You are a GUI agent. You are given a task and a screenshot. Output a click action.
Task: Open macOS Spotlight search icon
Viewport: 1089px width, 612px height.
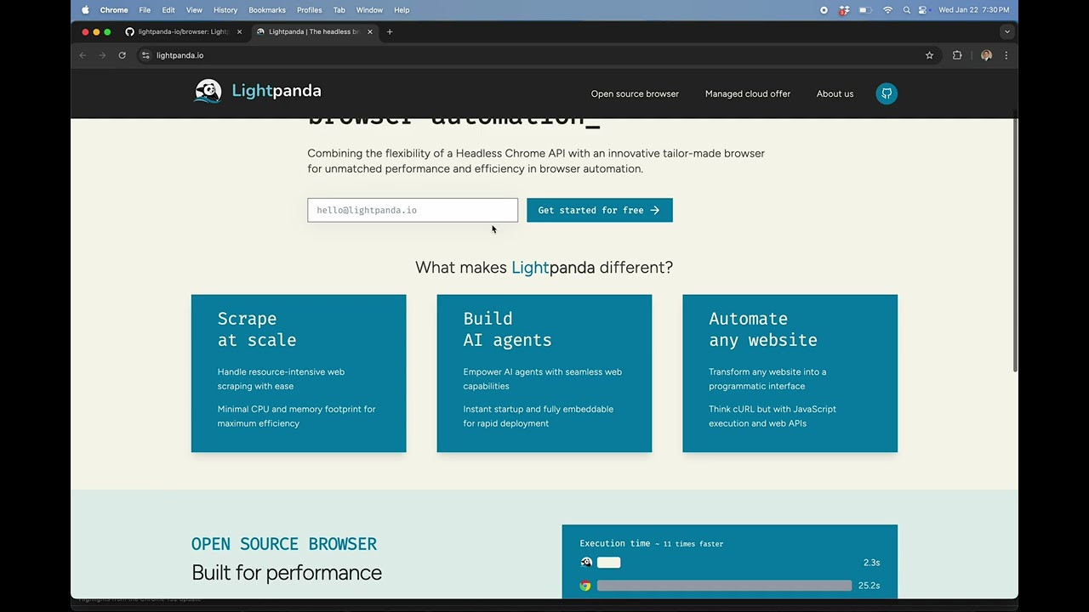(907, 10)
